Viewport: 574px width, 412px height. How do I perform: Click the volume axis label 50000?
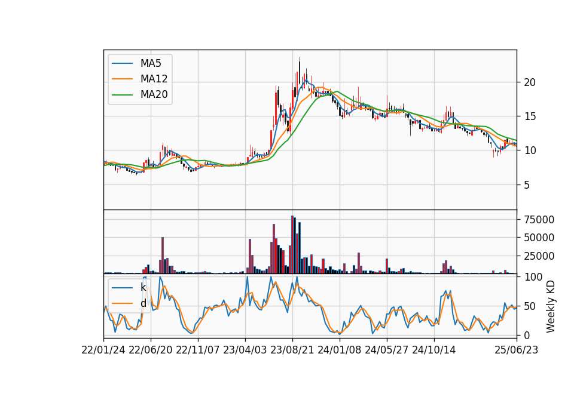pos(539,238)
